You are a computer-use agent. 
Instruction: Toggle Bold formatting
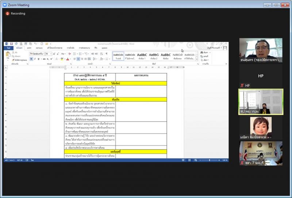31,59
